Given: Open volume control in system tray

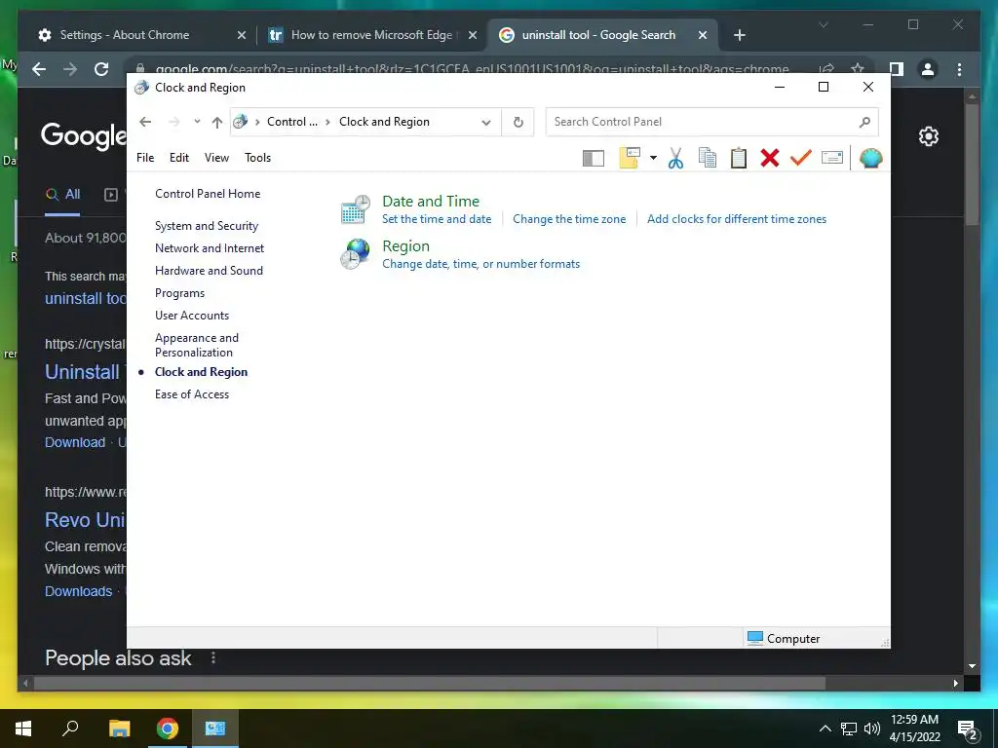Looking at the screenshot, I should pyautogui.click(x=871, y=729).
